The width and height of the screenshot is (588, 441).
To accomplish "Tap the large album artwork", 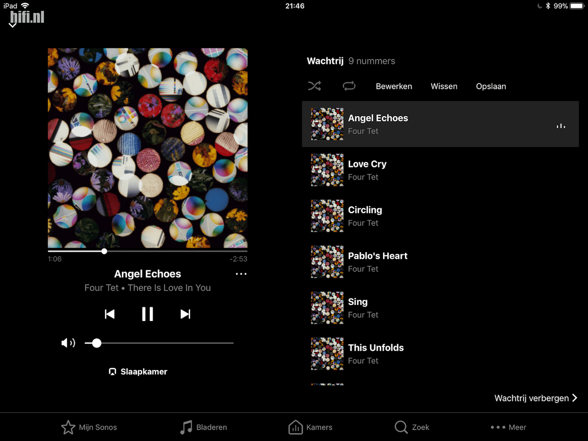I will pyautogui.click(x=147, y=148).
